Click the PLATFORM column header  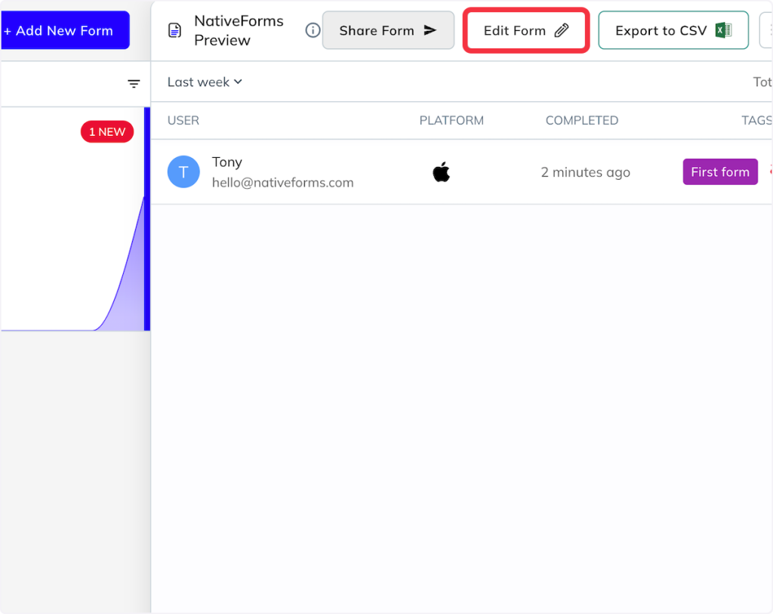451,121
